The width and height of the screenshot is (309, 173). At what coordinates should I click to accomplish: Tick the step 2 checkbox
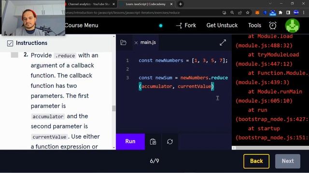[x=14, y=55]
